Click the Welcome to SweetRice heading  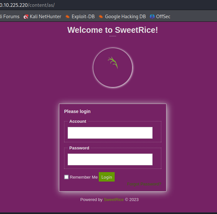point(113,30)
